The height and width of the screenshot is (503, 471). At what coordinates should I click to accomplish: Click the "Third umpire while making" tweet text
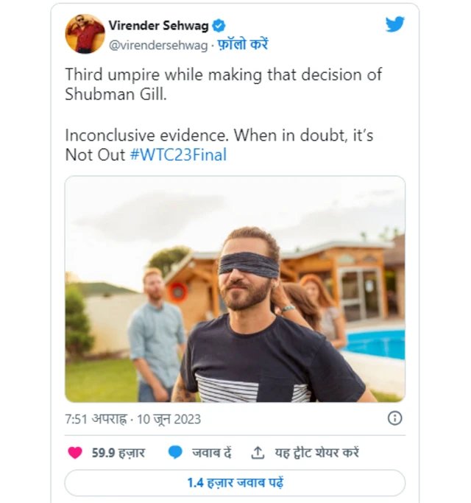[x=223, y=75]
